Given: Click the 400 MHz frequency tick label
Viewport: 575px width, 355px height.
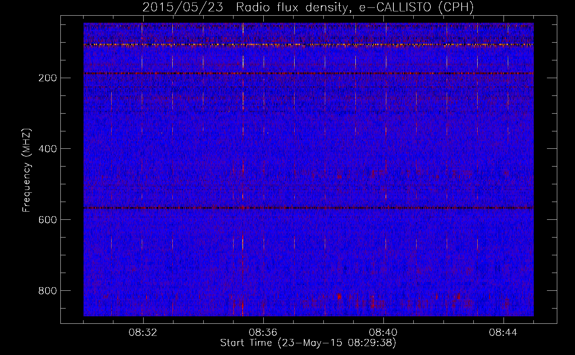Looking at the screenshot, I should coord(47,149).
